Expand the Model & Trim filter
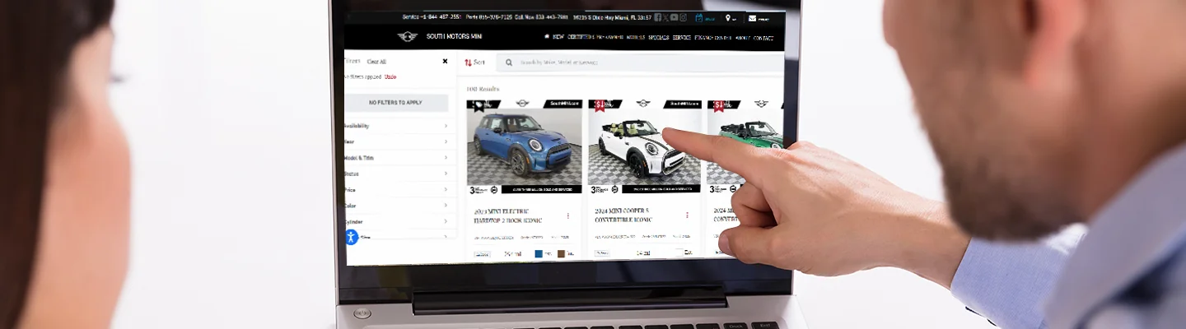Screen dimensions: 1186x329 (x=399, y=158)
